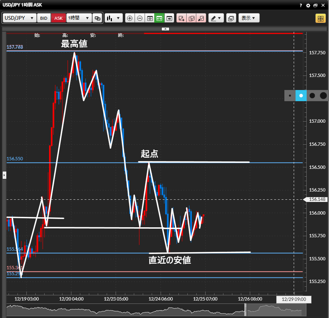Open the 表示 display menu
The image size is (329, 318).
point(249,18)
